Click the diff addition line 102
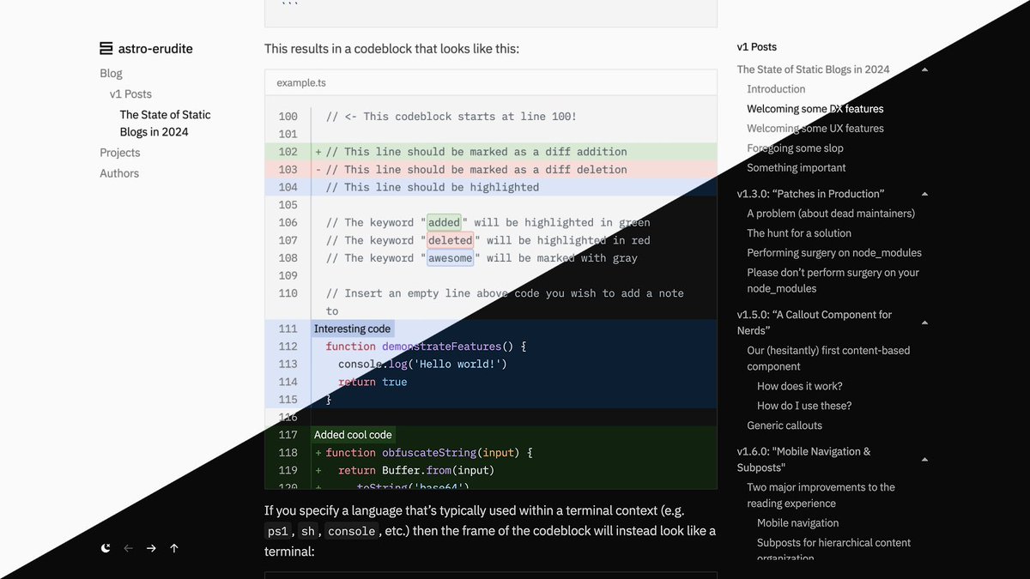1030x579 pixels. (x=490, y=152)
